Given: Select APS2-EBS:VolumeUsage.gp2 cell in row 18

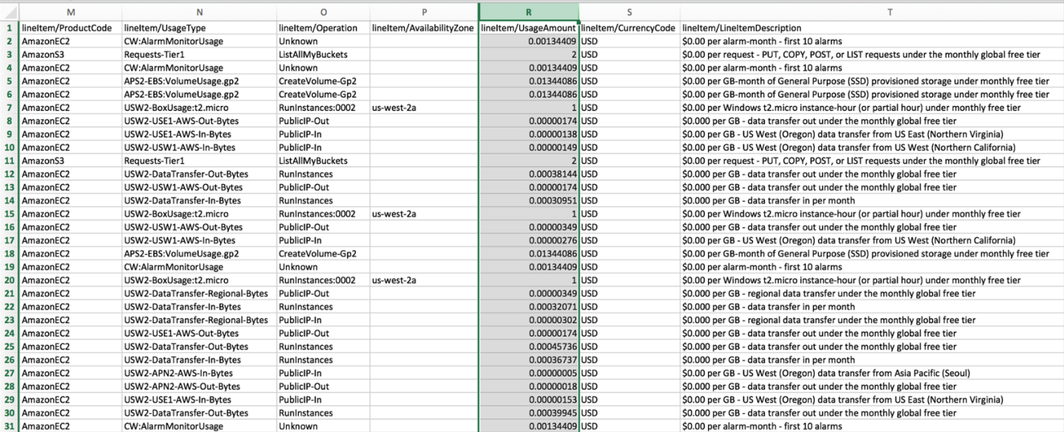Looking at the screenshot, I should point(199,254).
